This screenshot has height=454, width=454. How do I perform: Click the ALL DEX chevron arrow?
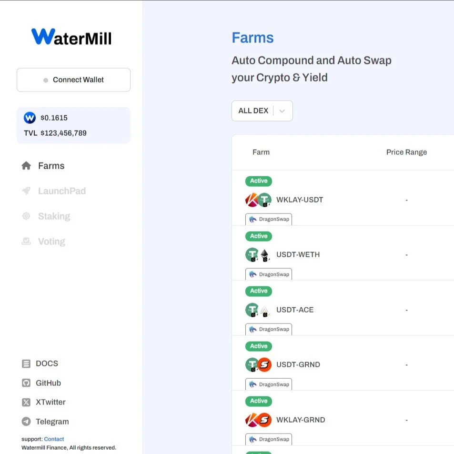point(282,111)
